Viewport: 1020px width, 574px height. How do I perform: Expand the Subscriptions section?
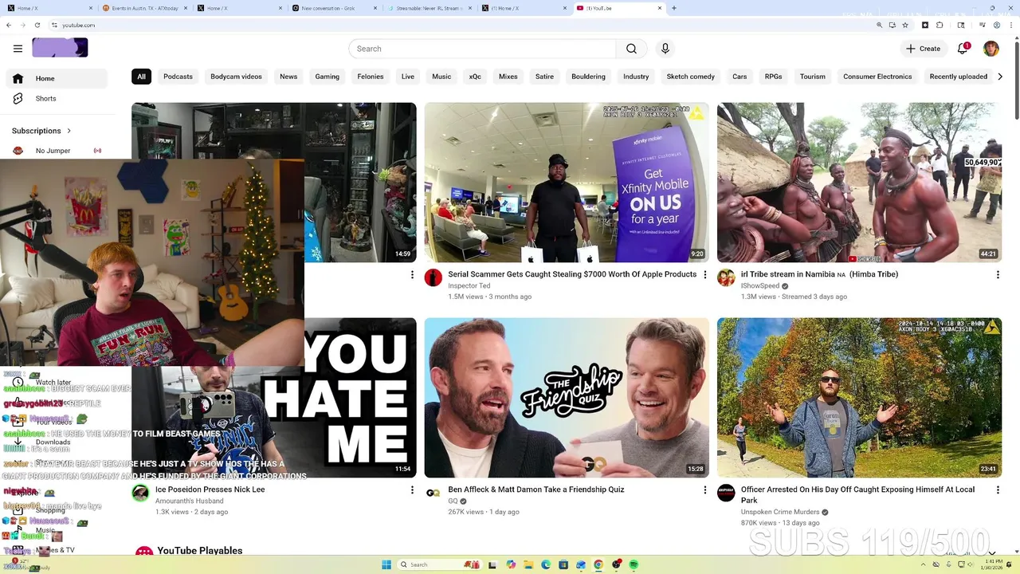(41, 131)
